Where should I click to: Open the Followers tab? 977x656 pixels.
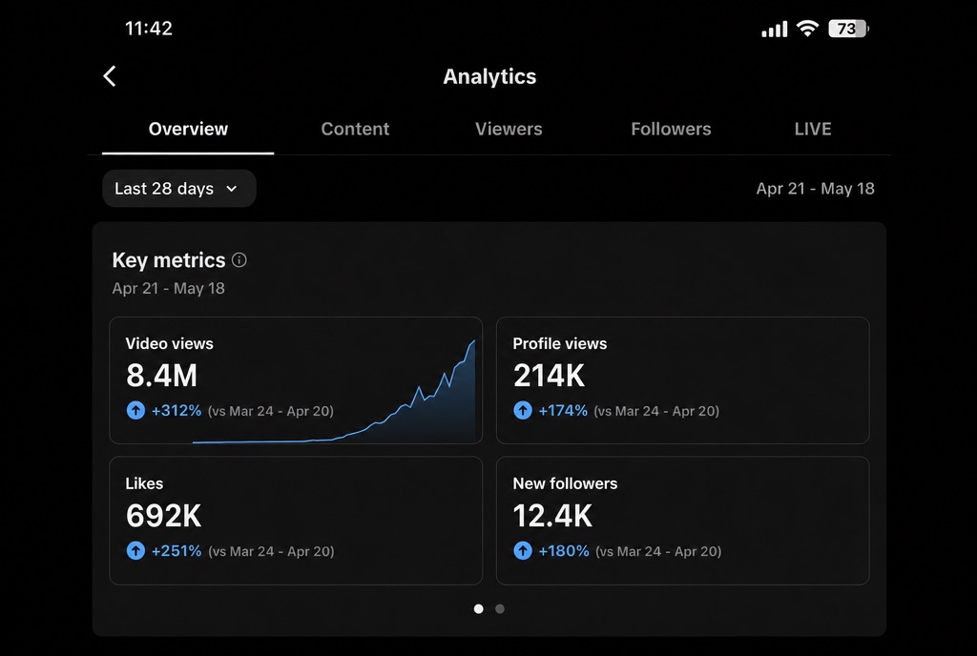(671, 129)
